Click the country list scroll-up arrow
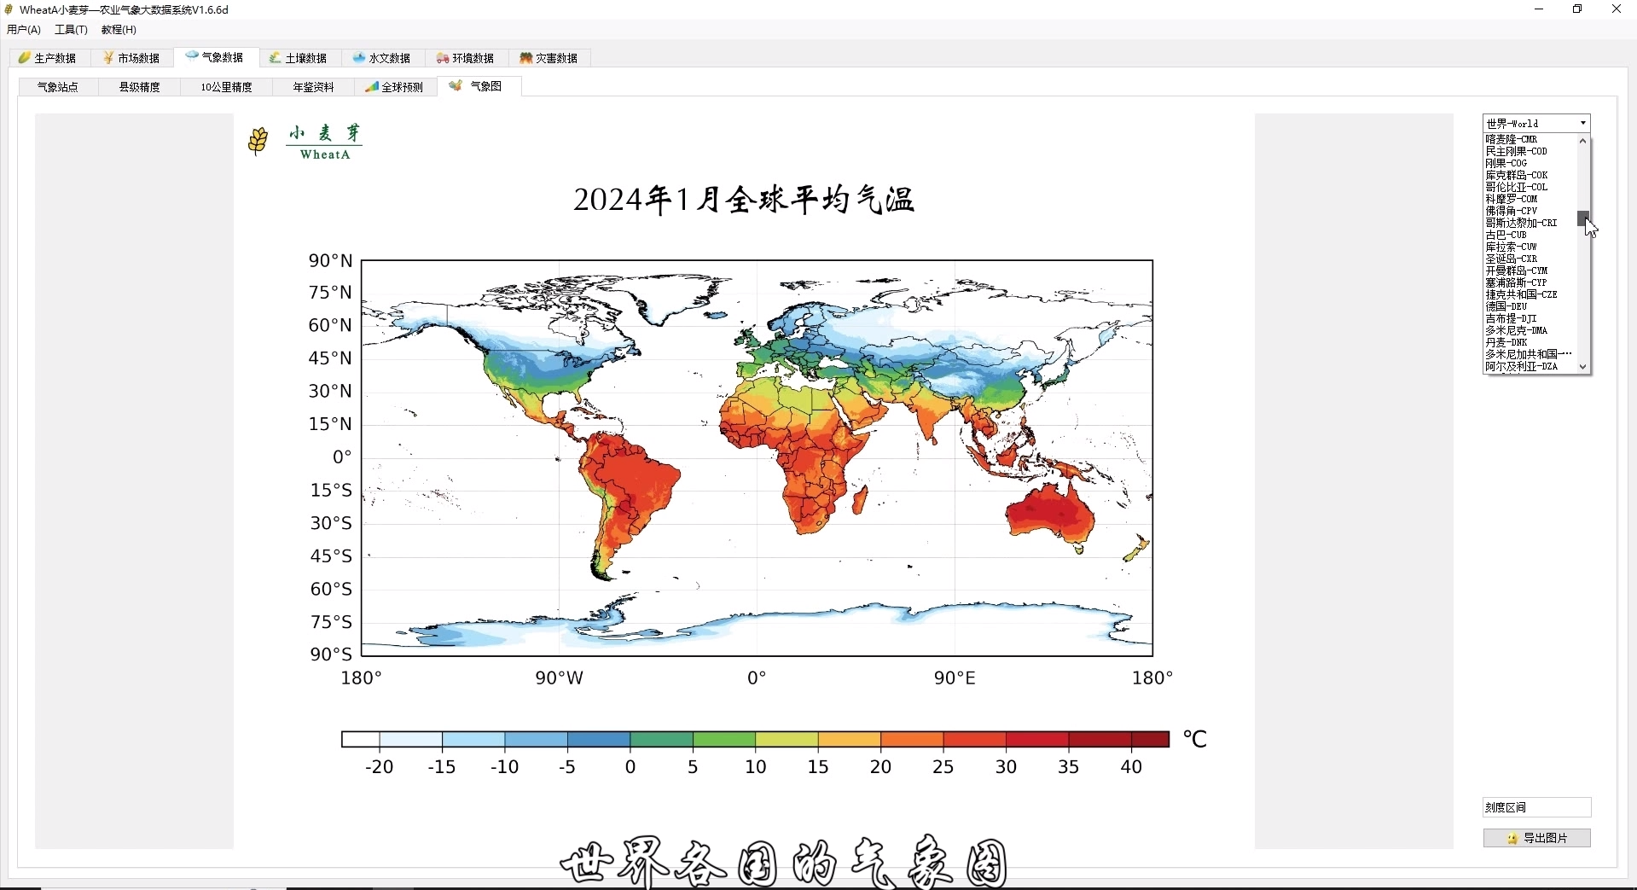 1583,141
